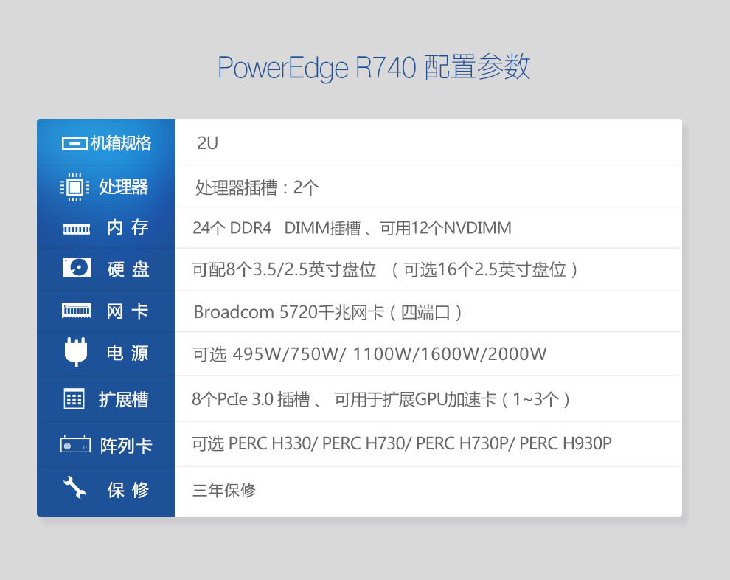This screenshot has height=580, width=730.
Task: Click the hard disk icon beside 硬盘
Action: tap(77, 267)
